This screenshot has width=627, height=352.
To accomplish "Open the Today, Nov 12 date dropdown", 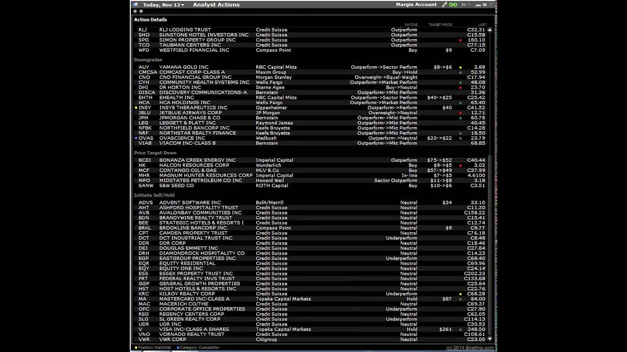I will tap(164, 5).
